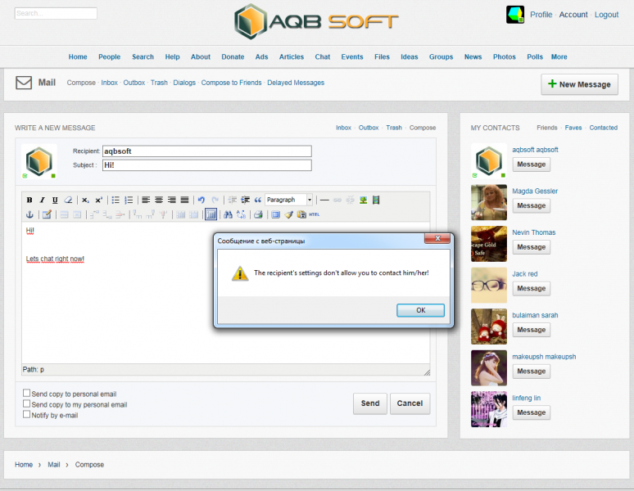Click the Mail breadcrumb link
This screenshot has width=634, height=491.
coord(54,465)
